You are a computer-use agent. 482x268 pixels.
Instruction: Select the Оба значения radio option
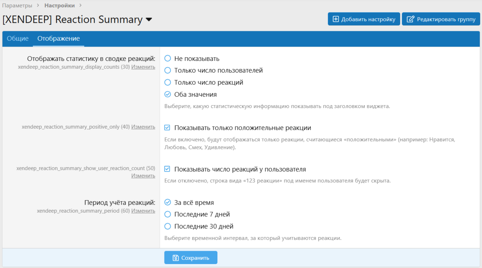coord(168,95)
